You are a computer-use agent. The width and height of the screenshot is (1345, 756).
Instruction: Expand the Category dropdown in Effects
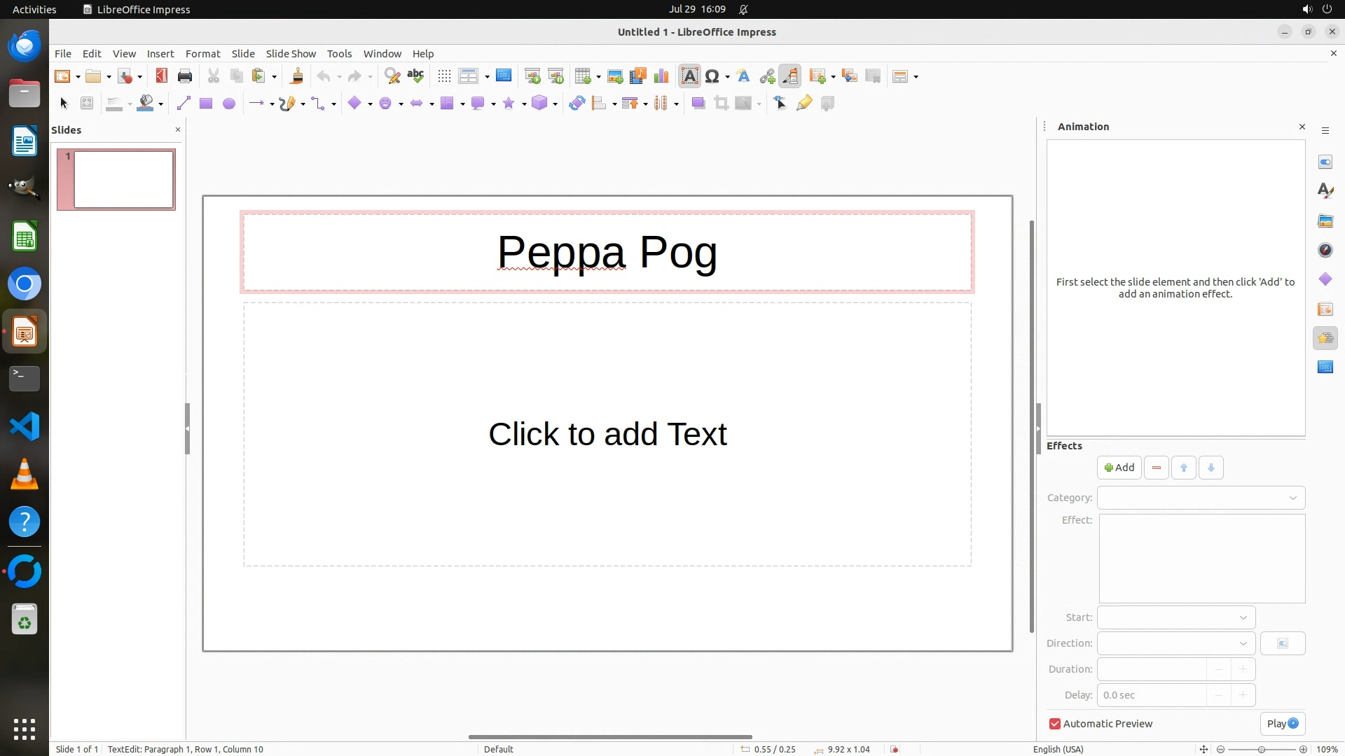coord(1201,498)
